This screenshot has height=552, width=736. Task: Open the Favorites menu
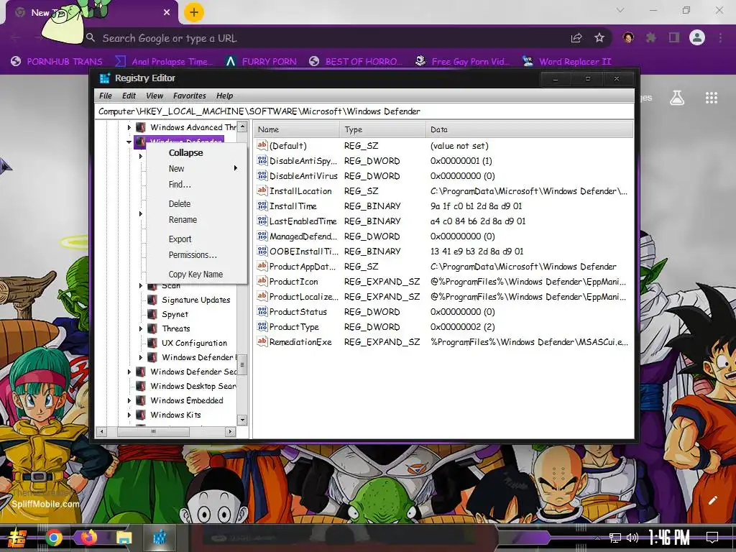pyautogui.click(x=190, y=96)
